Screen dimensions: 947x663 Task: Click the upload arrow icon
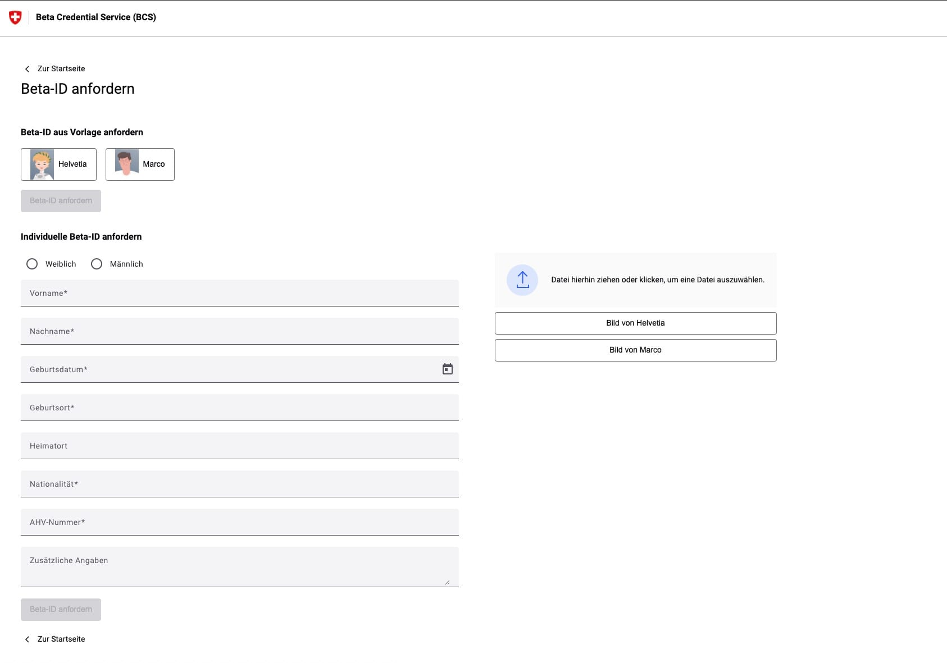[522, 280]
